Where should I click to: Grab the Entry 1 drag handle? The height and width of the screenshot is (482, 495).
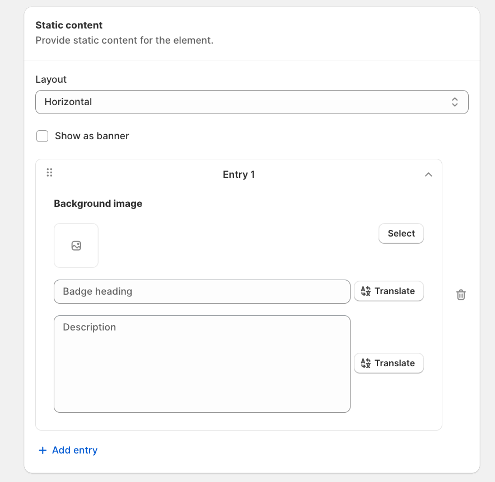point(50,172)
